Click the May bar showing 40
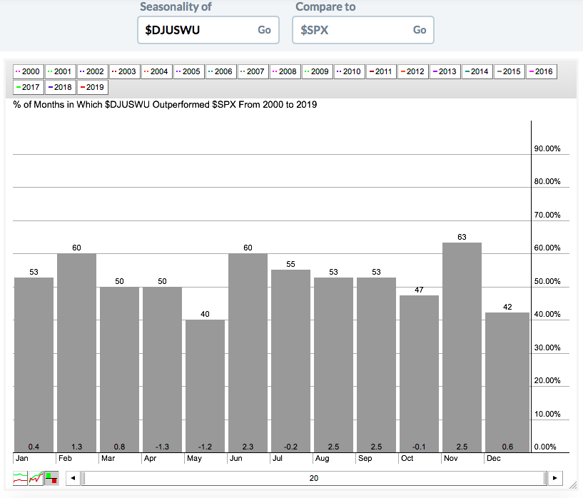The width and height of the screenshot is (583, 498). (205, 385)
